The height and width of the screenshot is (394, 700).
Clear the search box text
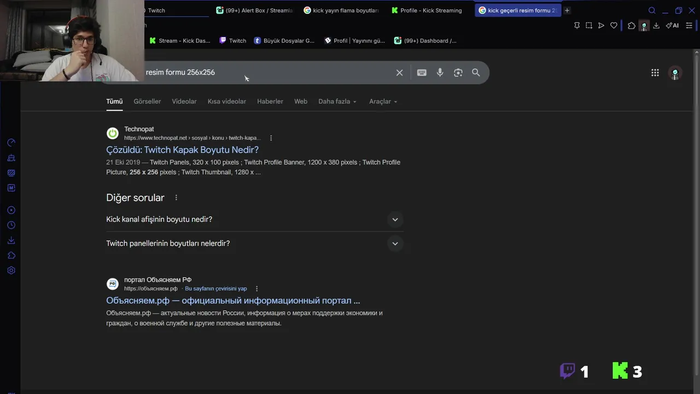(x=399, y=72)
